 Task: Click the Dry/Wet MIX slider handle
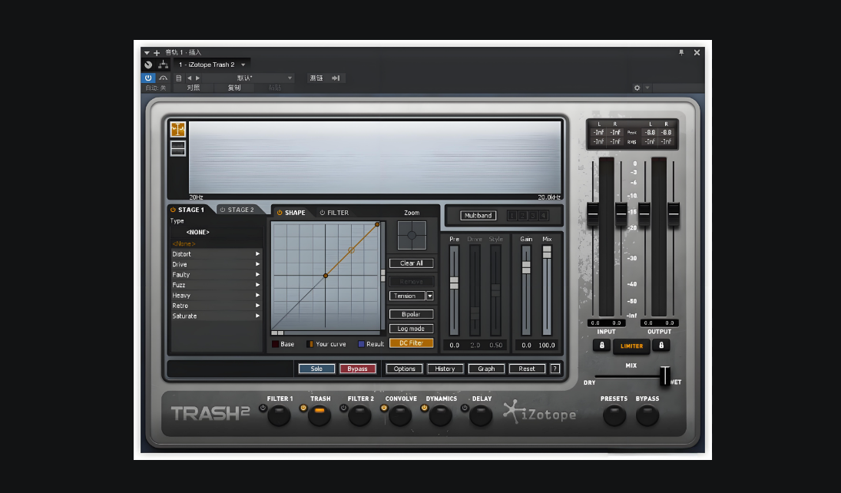pyautogui.click(x=665, y=376)
